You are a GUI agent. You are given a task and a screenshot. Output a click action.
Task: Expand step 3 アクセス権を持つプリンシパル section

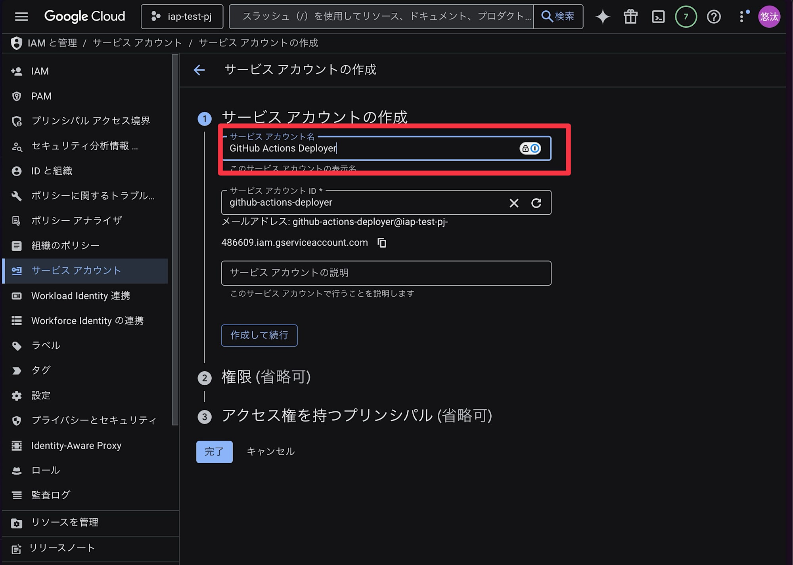356,416
